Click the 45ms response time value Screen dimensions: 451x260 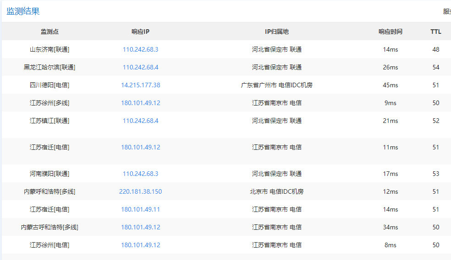(390, 85)
